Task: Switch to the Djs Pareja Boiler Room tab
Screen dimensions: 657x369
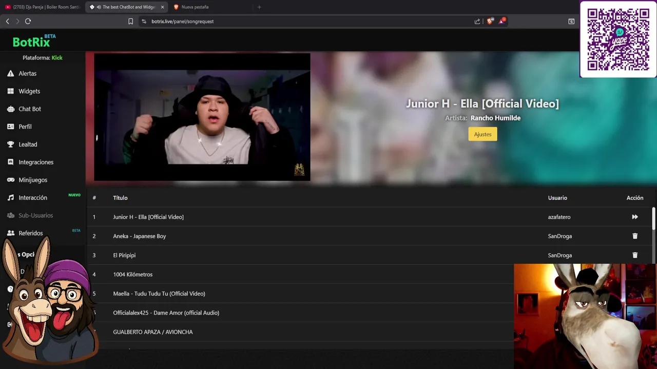Action: (x=43, y=7)
